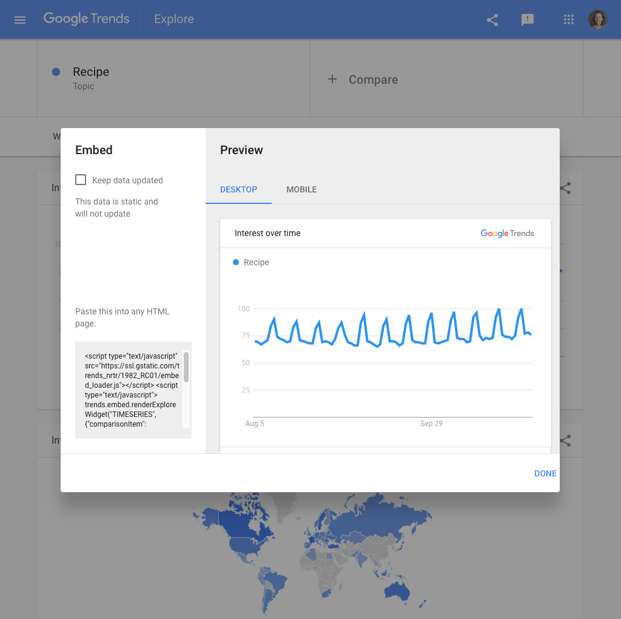Click the blue dot beside Recipe topic
Screen dimensions: 621x619
(x=56, y=72)
